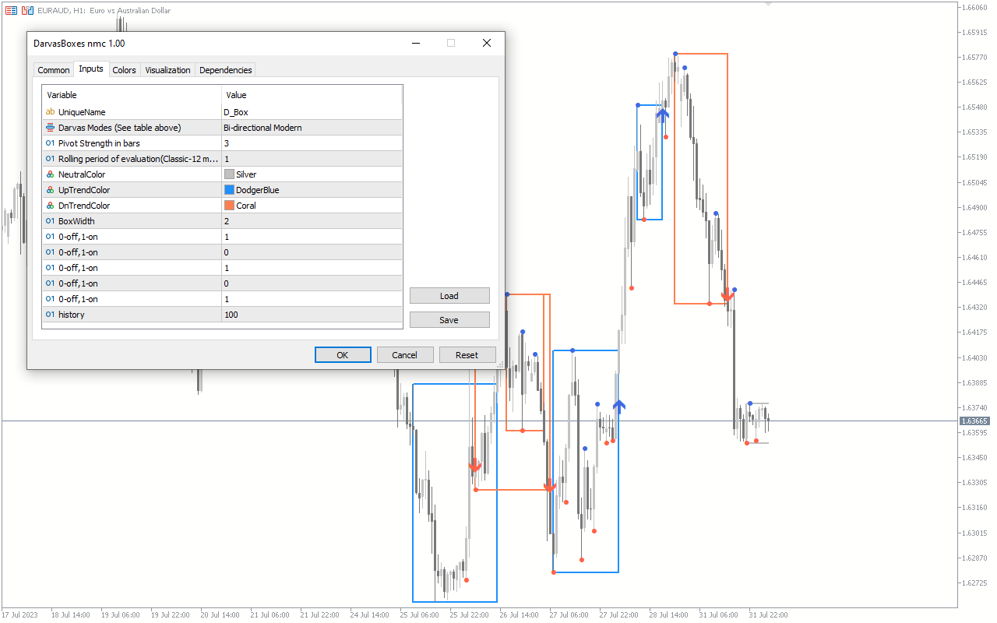Click the Save button
Viewport: 997px width, 623px height.
click(449, 320)
